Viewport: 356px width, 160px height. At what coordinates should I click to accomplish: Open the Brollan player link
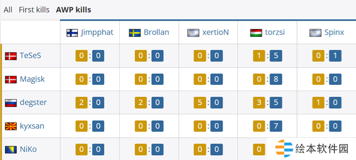click(157, 32)
